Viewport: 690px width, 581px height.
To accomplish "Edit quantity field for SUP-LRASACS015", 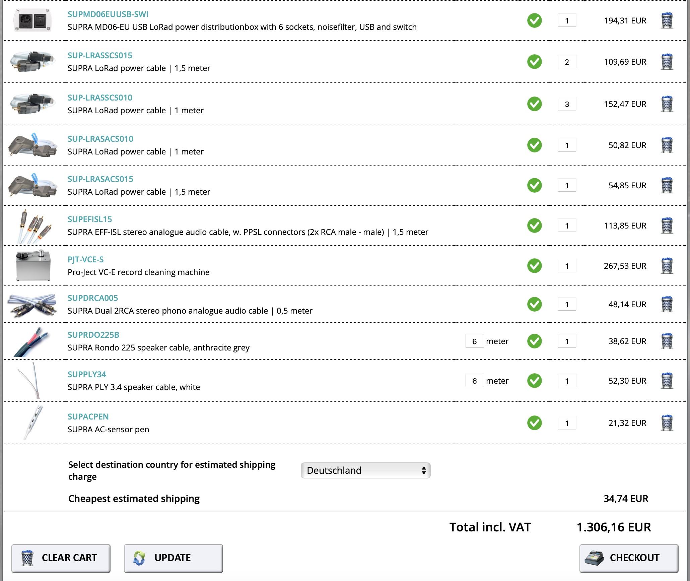I will [567, 185].
